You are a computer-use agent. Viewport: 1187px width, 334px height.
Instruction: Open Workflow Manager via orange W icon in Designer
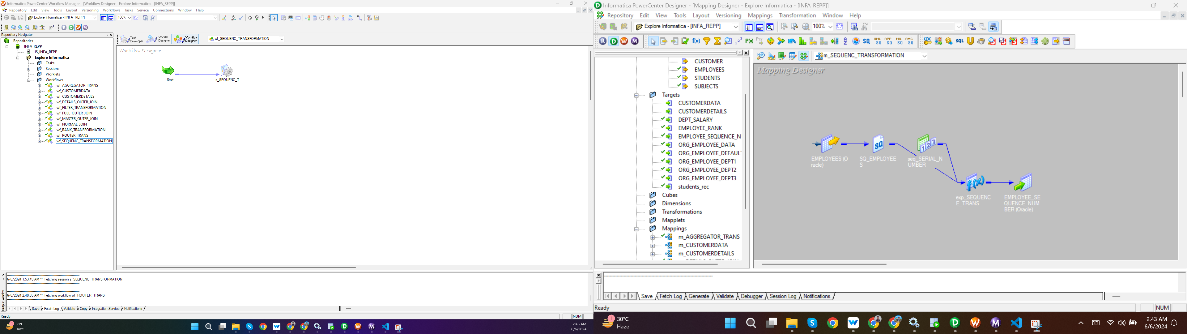pos(624,41)
